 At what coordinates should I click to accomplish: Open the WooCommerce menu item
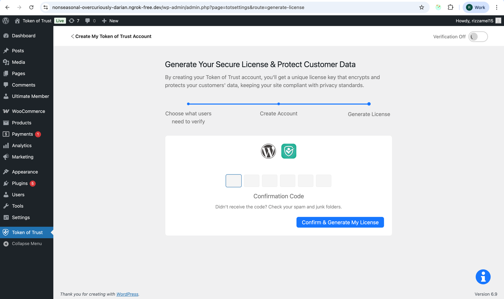point(28,111)
